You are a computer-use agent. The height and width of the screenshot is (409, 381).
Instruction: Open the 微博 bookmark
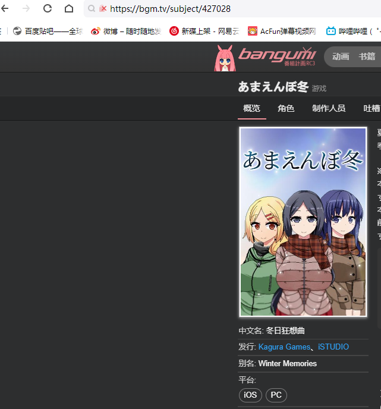pyautogui.click(x=126, y=32)
